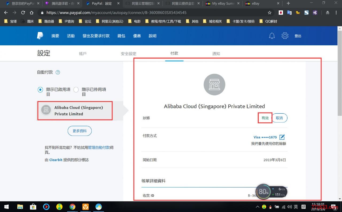Open the settings gear in PayPal header

coord(285,36)
